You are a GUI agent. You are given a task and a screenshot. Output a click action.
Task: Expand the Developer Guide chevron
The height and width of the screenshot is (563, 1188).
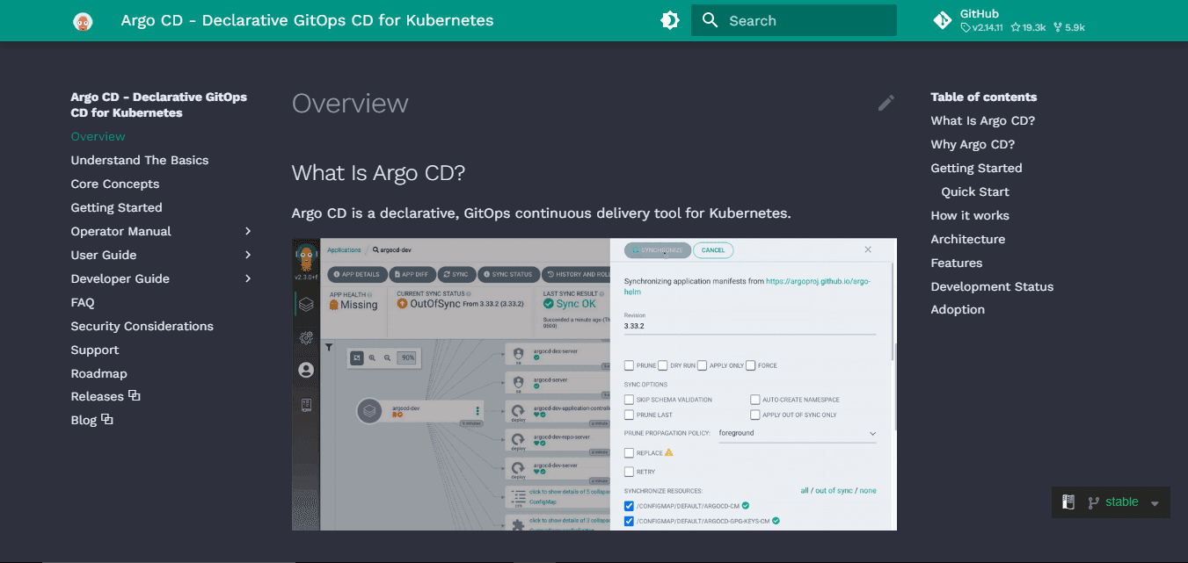(248, 278)
